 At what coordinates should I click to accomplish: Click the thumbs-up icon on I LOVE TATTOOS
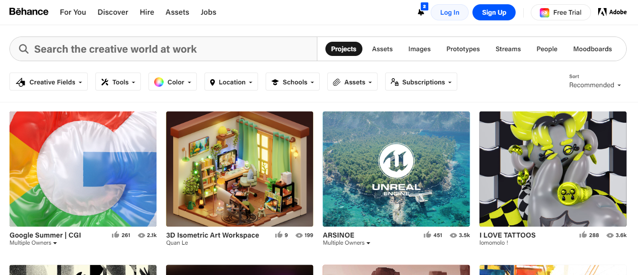click(583, 235)
